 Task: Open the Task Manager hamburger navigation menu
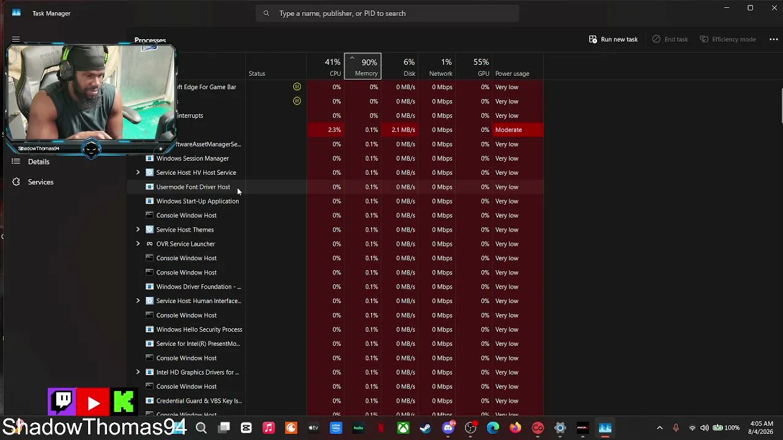tap(16, 39)
